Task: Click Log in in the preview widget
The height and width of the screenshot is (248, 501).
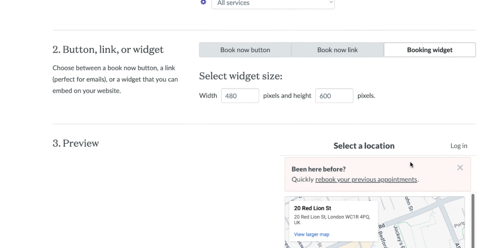Action: pos(459,146)
